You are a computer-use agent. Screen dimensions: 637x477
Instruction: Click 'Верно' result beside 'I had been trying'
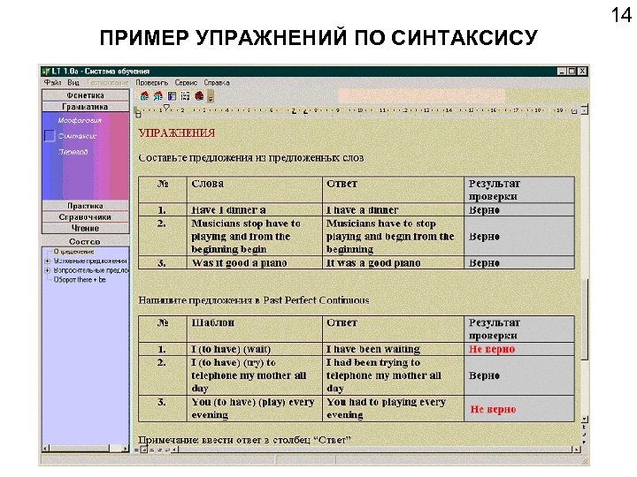(x=484, y=375)
